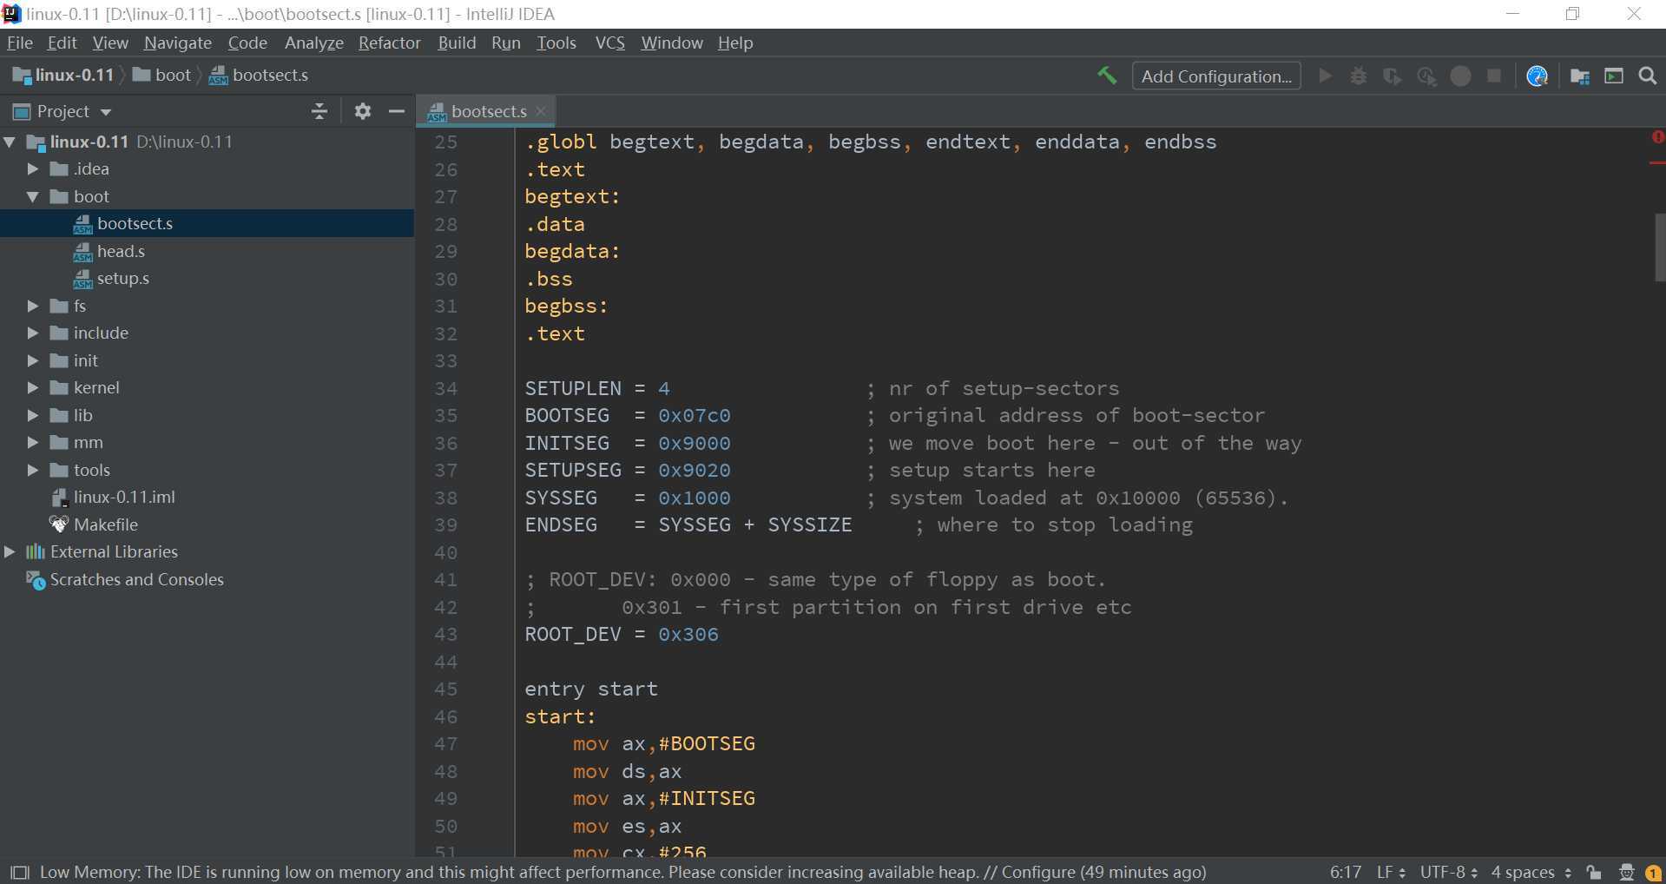Select bootsect.s in the Project tree
Screen dimensions: 1666x884
point(135,223)
